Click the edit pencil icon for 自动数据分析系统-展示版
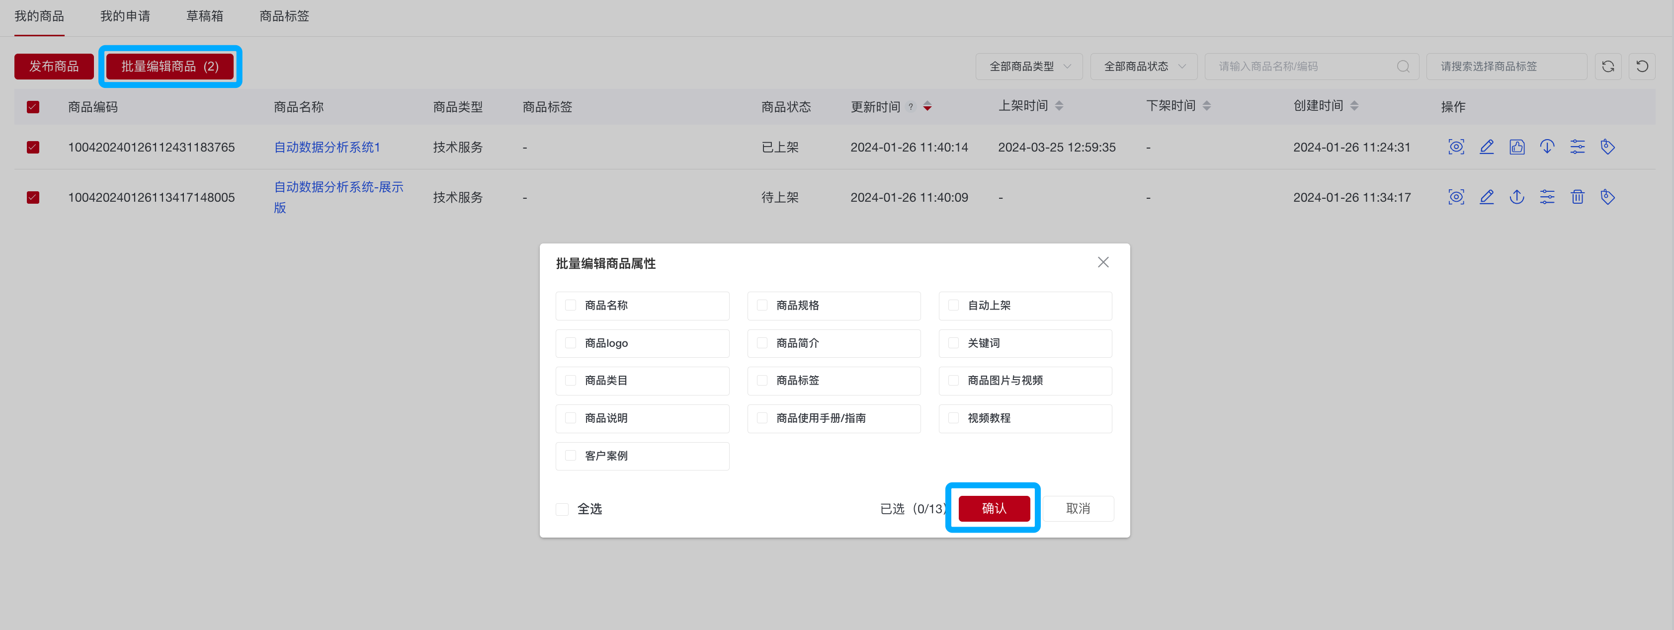The width and height of the screenshot is (1674, 630). click(x=1487, y=197)
